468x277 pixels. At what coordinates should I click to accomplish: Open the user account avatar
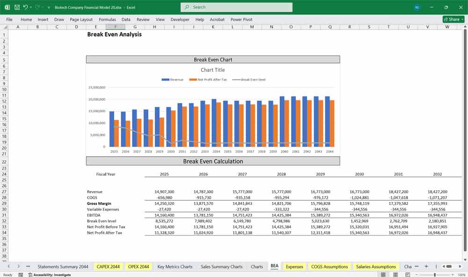417,7
